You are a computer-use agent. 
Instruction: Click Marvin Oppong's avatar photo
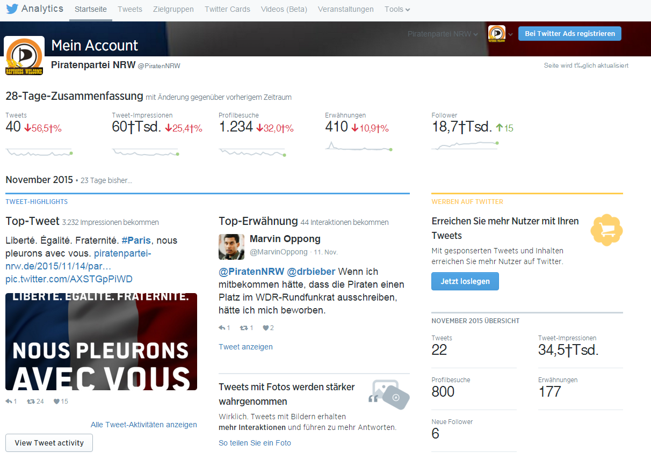pos(232,247)
